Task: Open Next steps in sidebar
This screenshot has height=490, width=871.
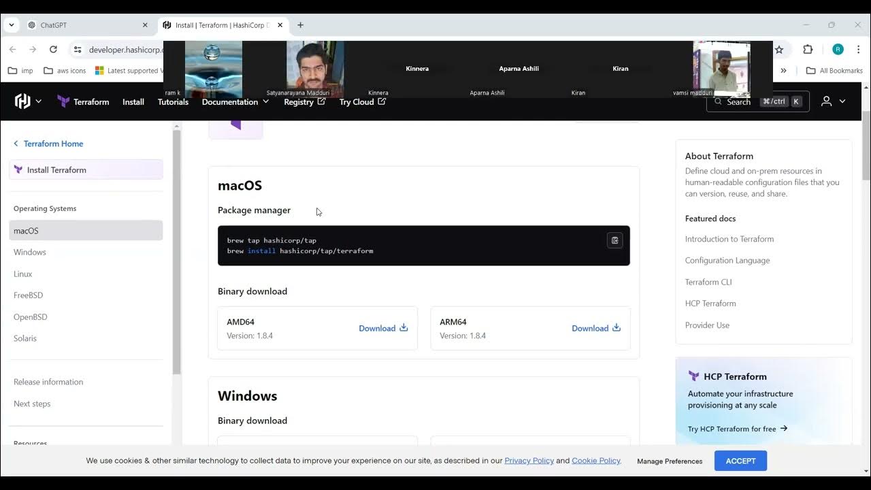Action: click(32, 404)
